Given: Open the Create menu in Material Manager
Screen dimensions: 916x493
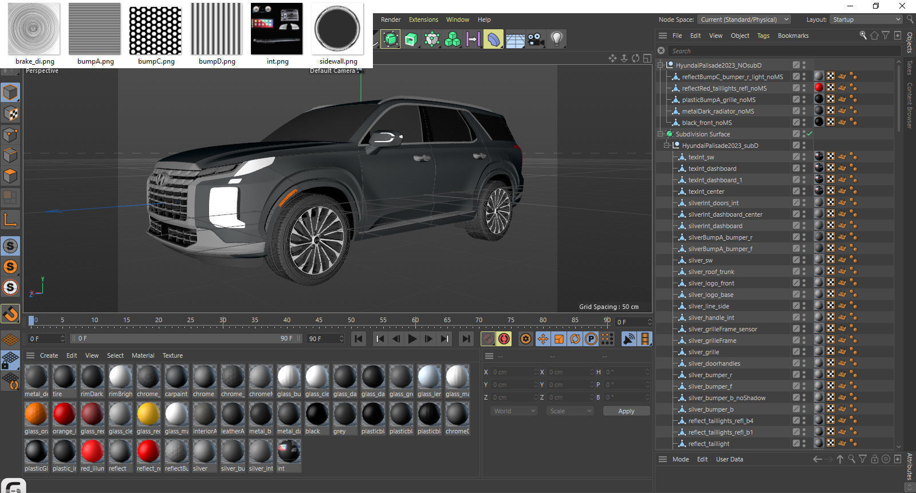Looking at the screenshot, I should (49, 355).
